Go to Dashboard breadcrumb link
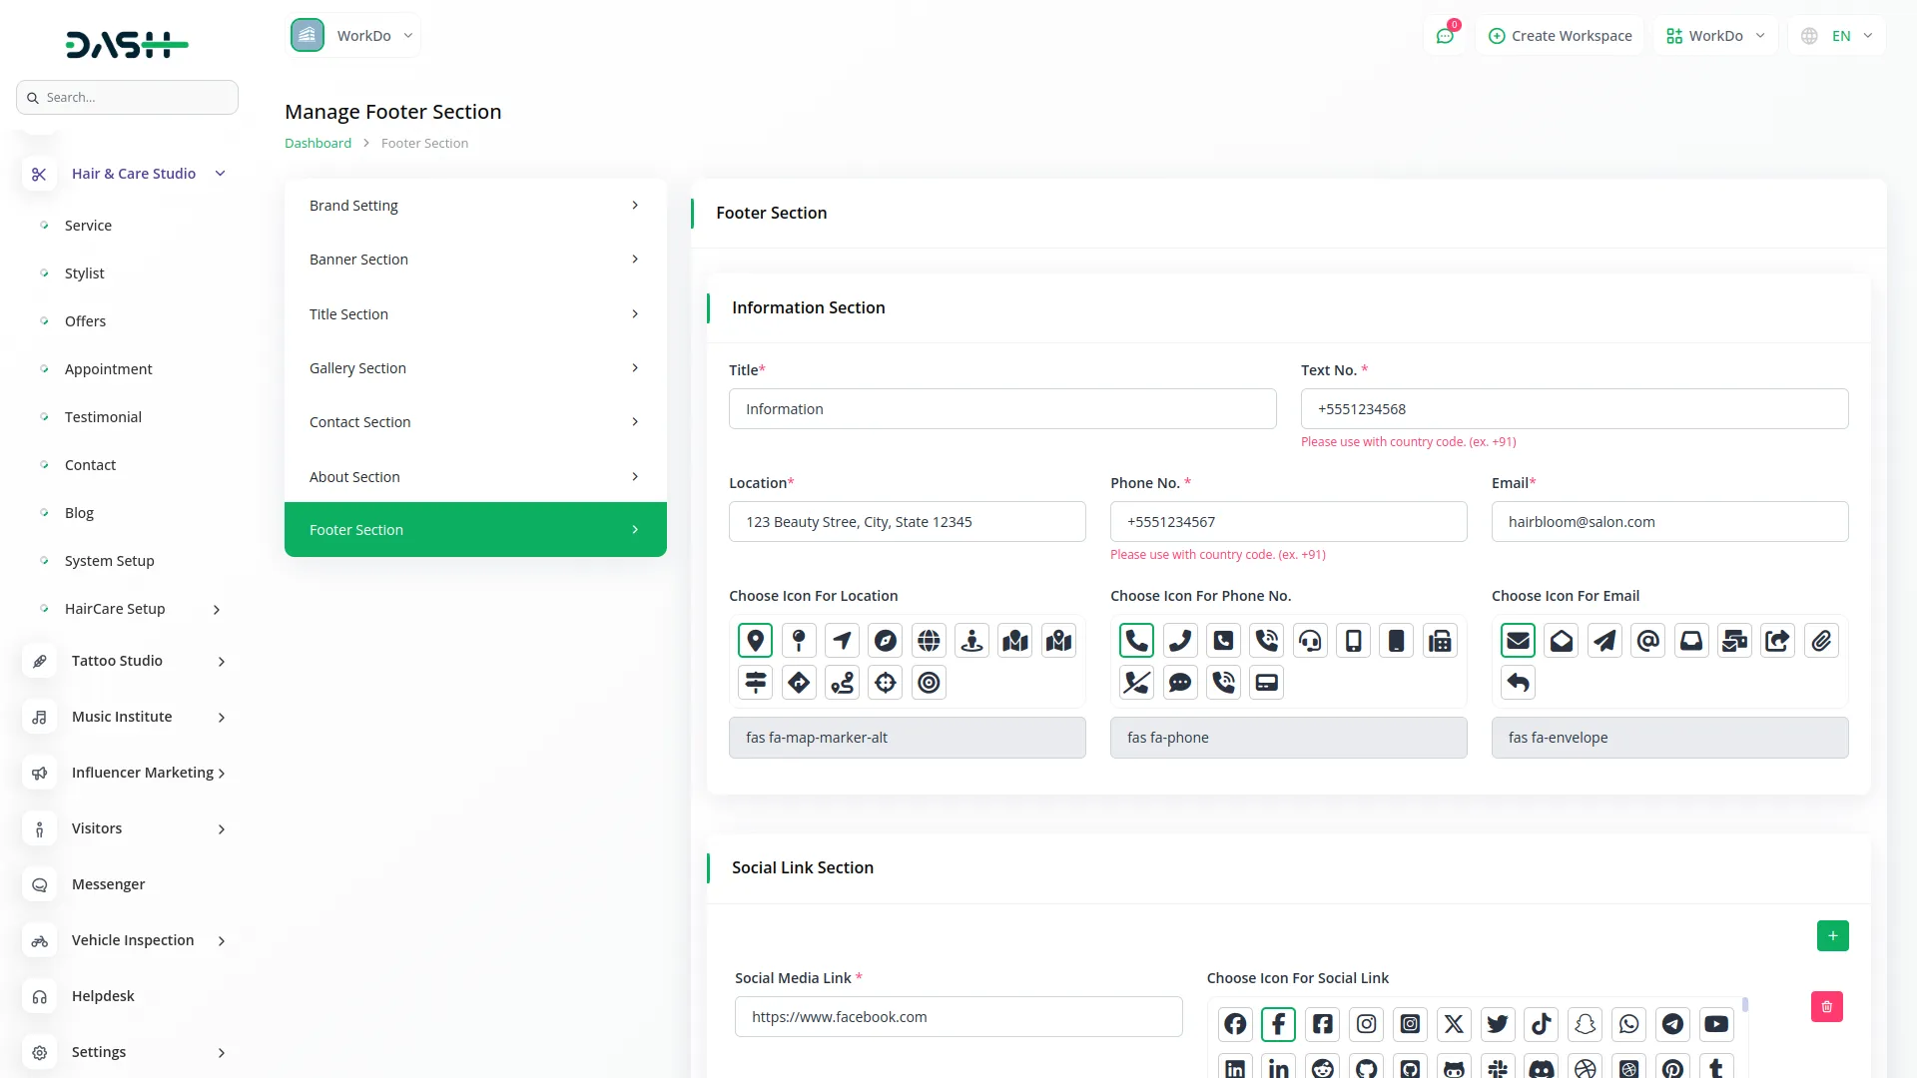 tap(318, 144)
